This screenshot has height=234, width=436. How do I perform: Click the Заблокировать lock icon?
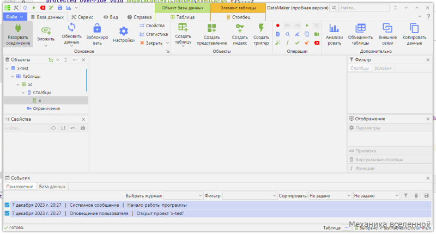click(97, 29)
